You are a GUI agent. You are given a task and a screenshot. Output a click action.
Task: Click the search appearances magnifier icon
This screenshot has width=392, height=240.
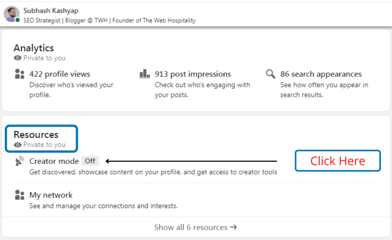(x=271, y=74)
